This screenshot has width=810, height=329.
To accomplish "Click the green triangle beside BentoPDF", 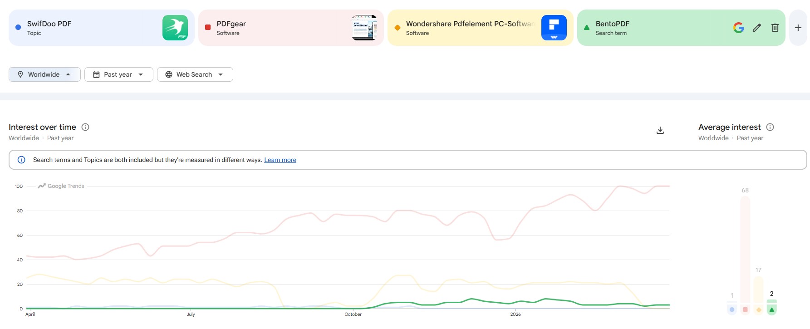I will click(x=587, y=27).
